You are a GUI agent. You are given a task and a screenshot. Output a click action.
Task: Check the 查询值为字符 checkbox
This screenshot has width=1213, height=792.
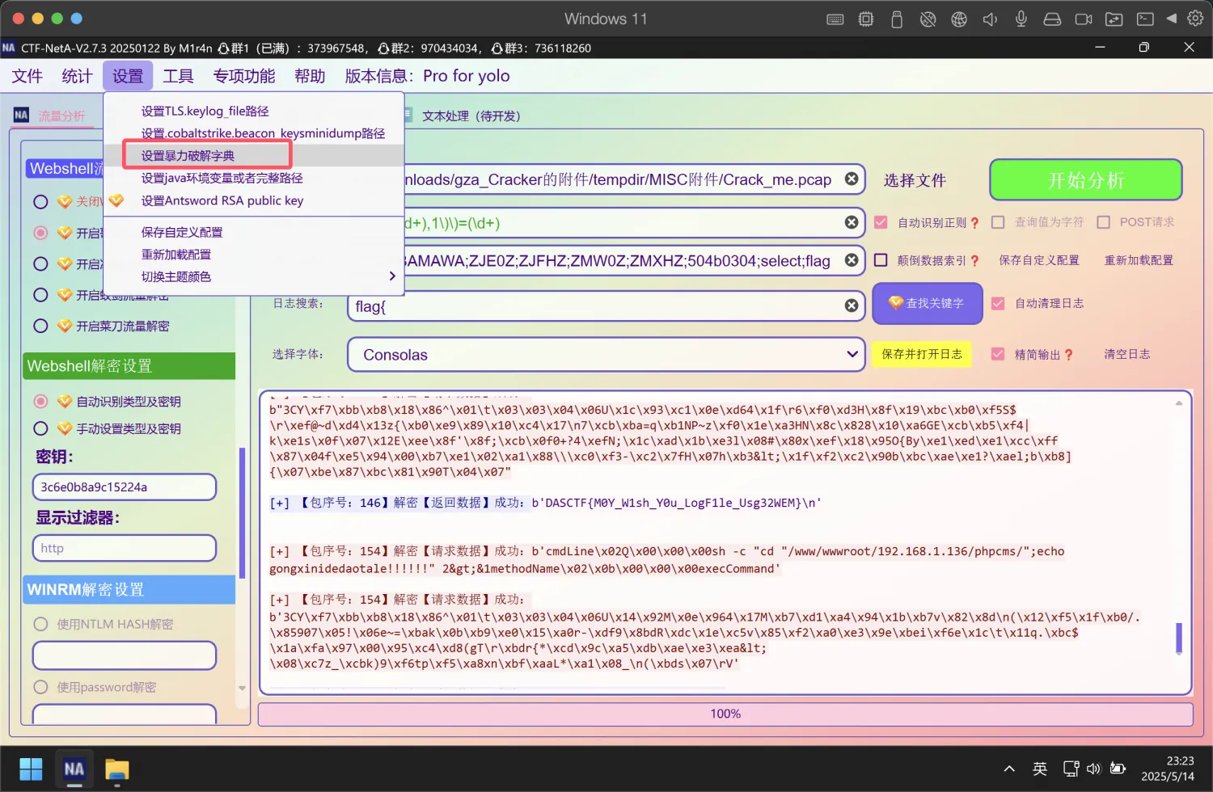(998, 222)
